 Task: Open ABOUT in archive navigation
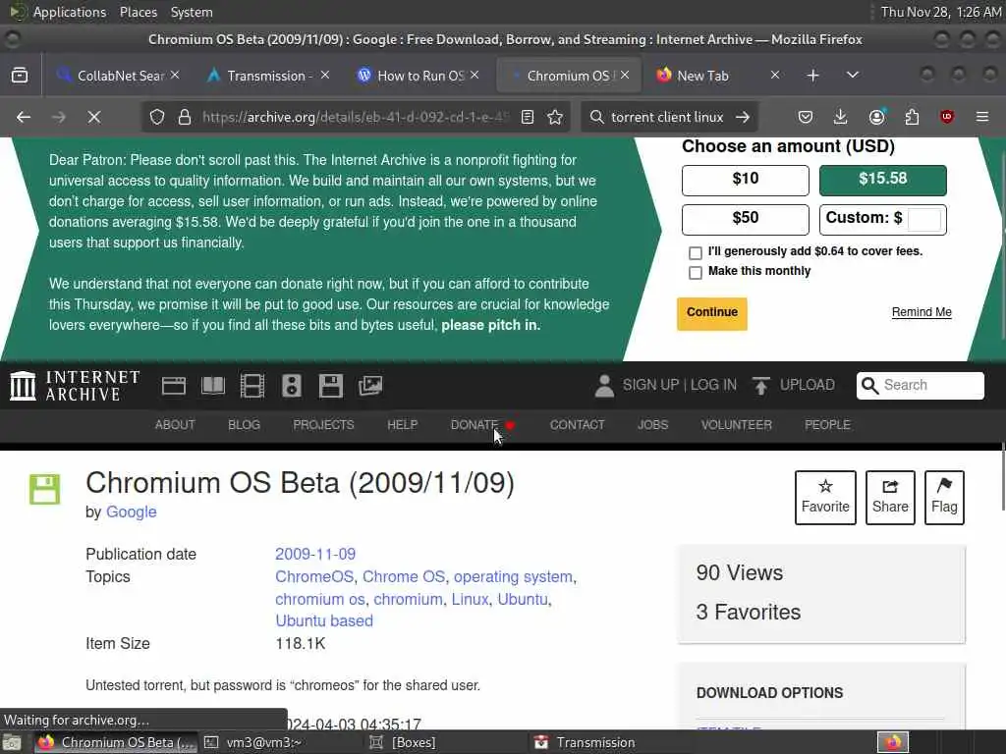coord(175,425)
